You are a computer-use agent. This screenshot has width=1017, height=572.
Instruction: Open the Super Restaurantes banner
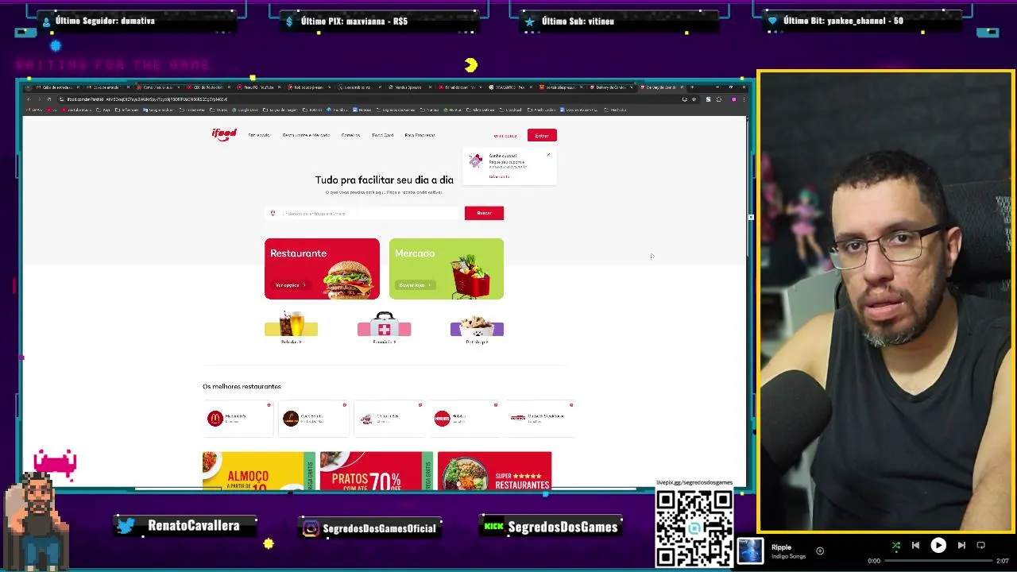coord(494,471)
